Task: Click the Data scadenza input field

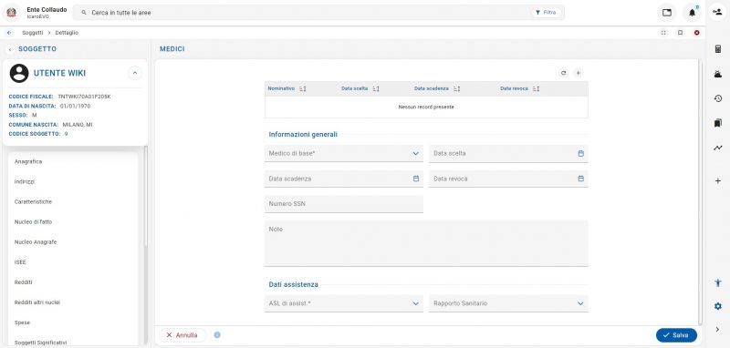Action: click(344, 179)
